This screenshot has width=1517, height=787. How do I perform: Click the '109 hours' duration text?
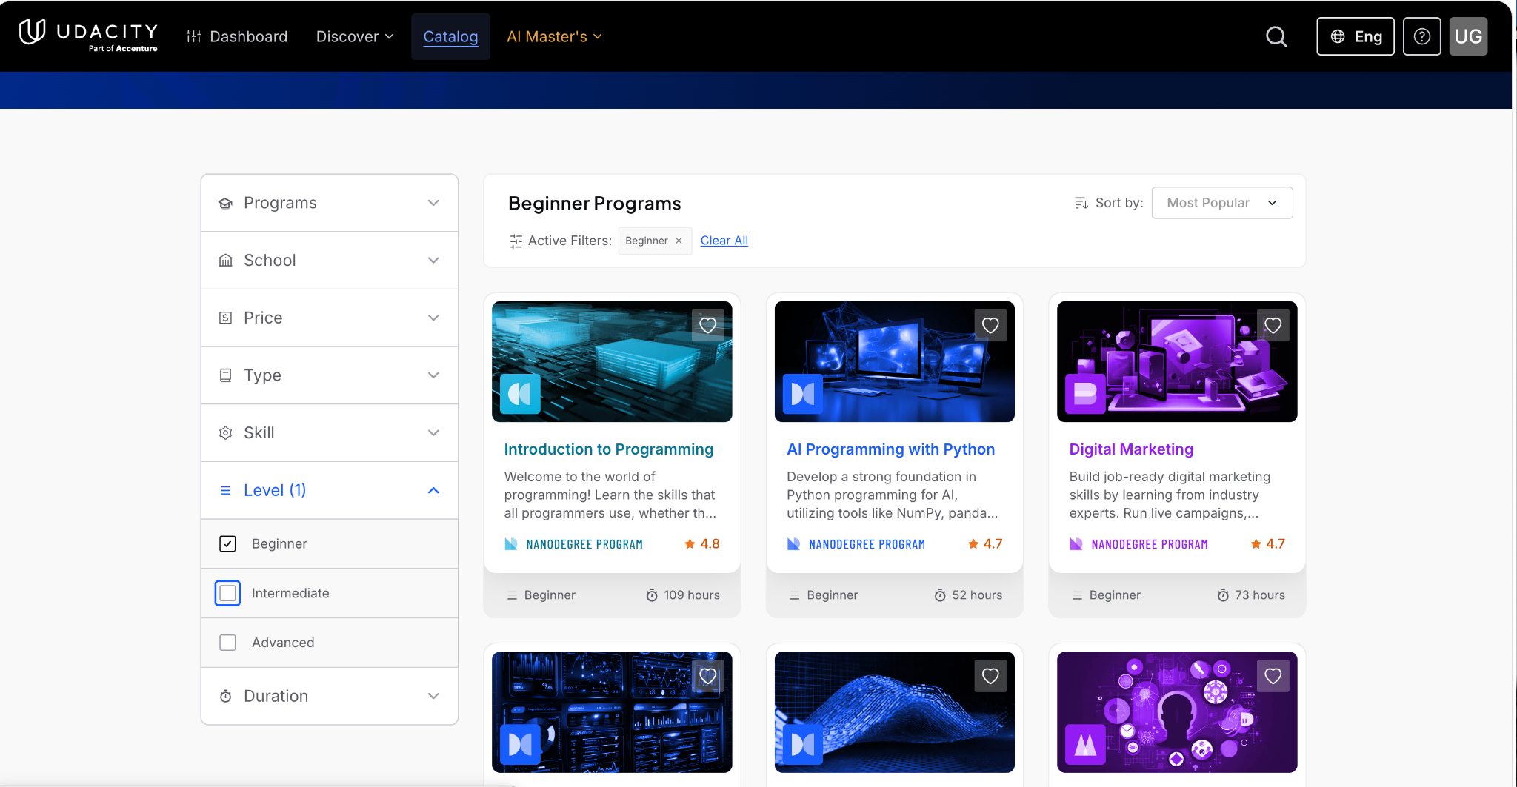click(692, 595)
